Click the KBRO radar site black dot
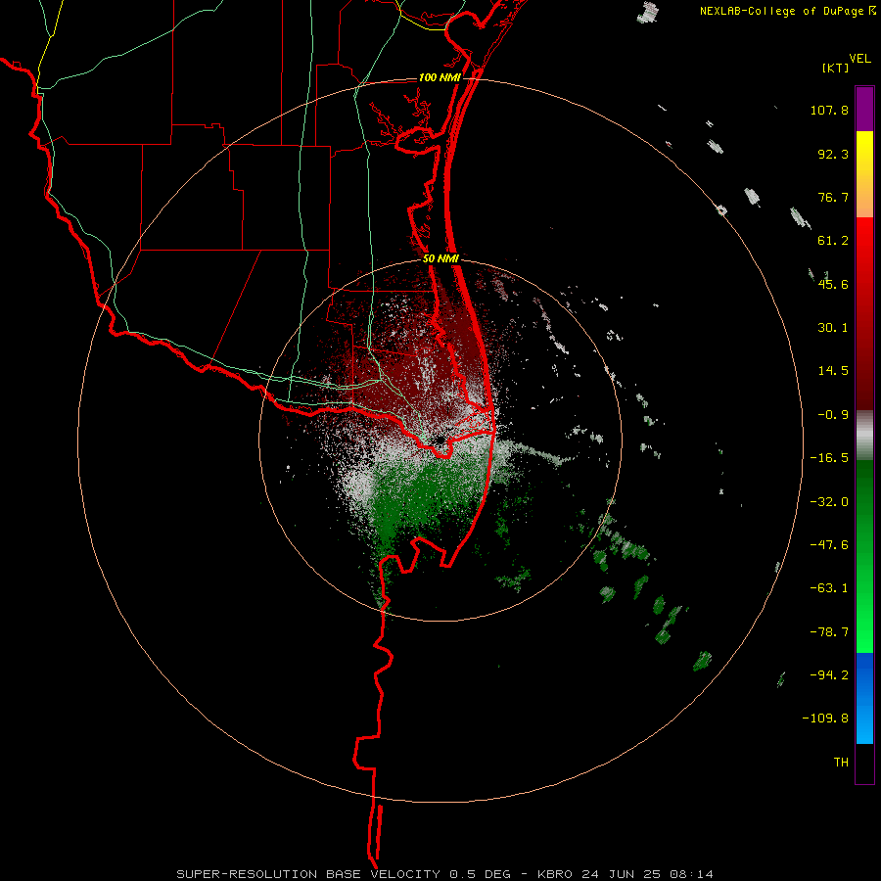The image size is (881, 881). click(x=440, y=440)
